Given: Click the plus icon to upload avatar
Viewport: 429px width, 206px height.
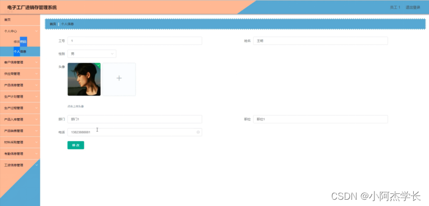Looking at the screenshot, I should click(x=119, y=78).
